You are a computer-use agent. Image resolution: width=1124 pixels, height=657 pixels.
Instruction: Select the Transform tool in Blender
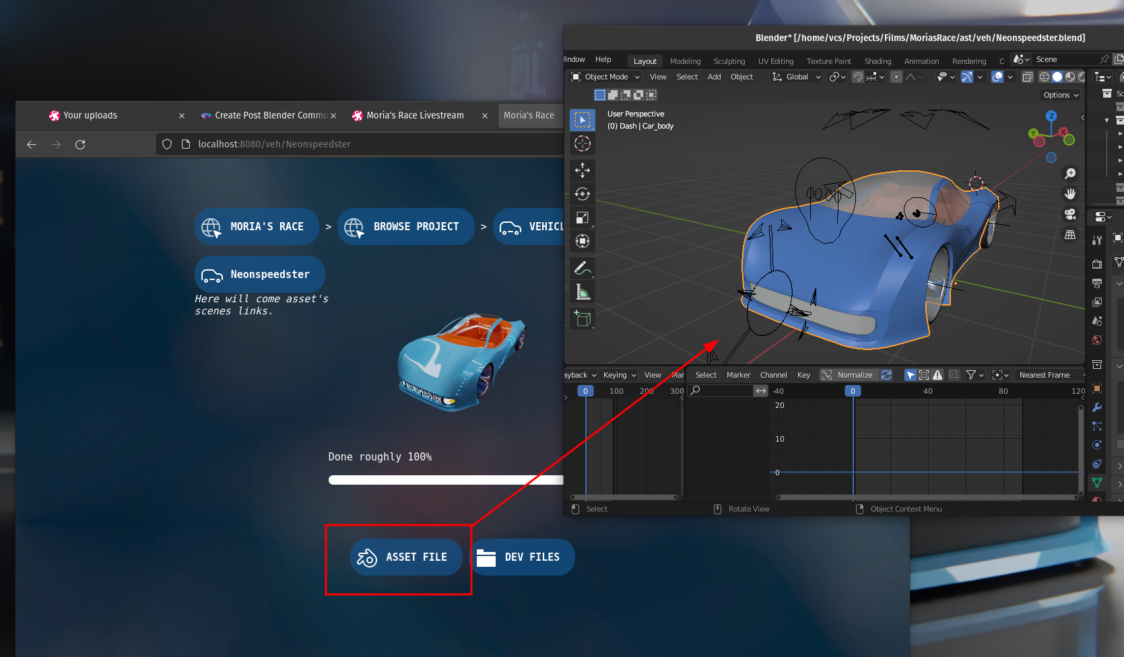coord(583,241)
